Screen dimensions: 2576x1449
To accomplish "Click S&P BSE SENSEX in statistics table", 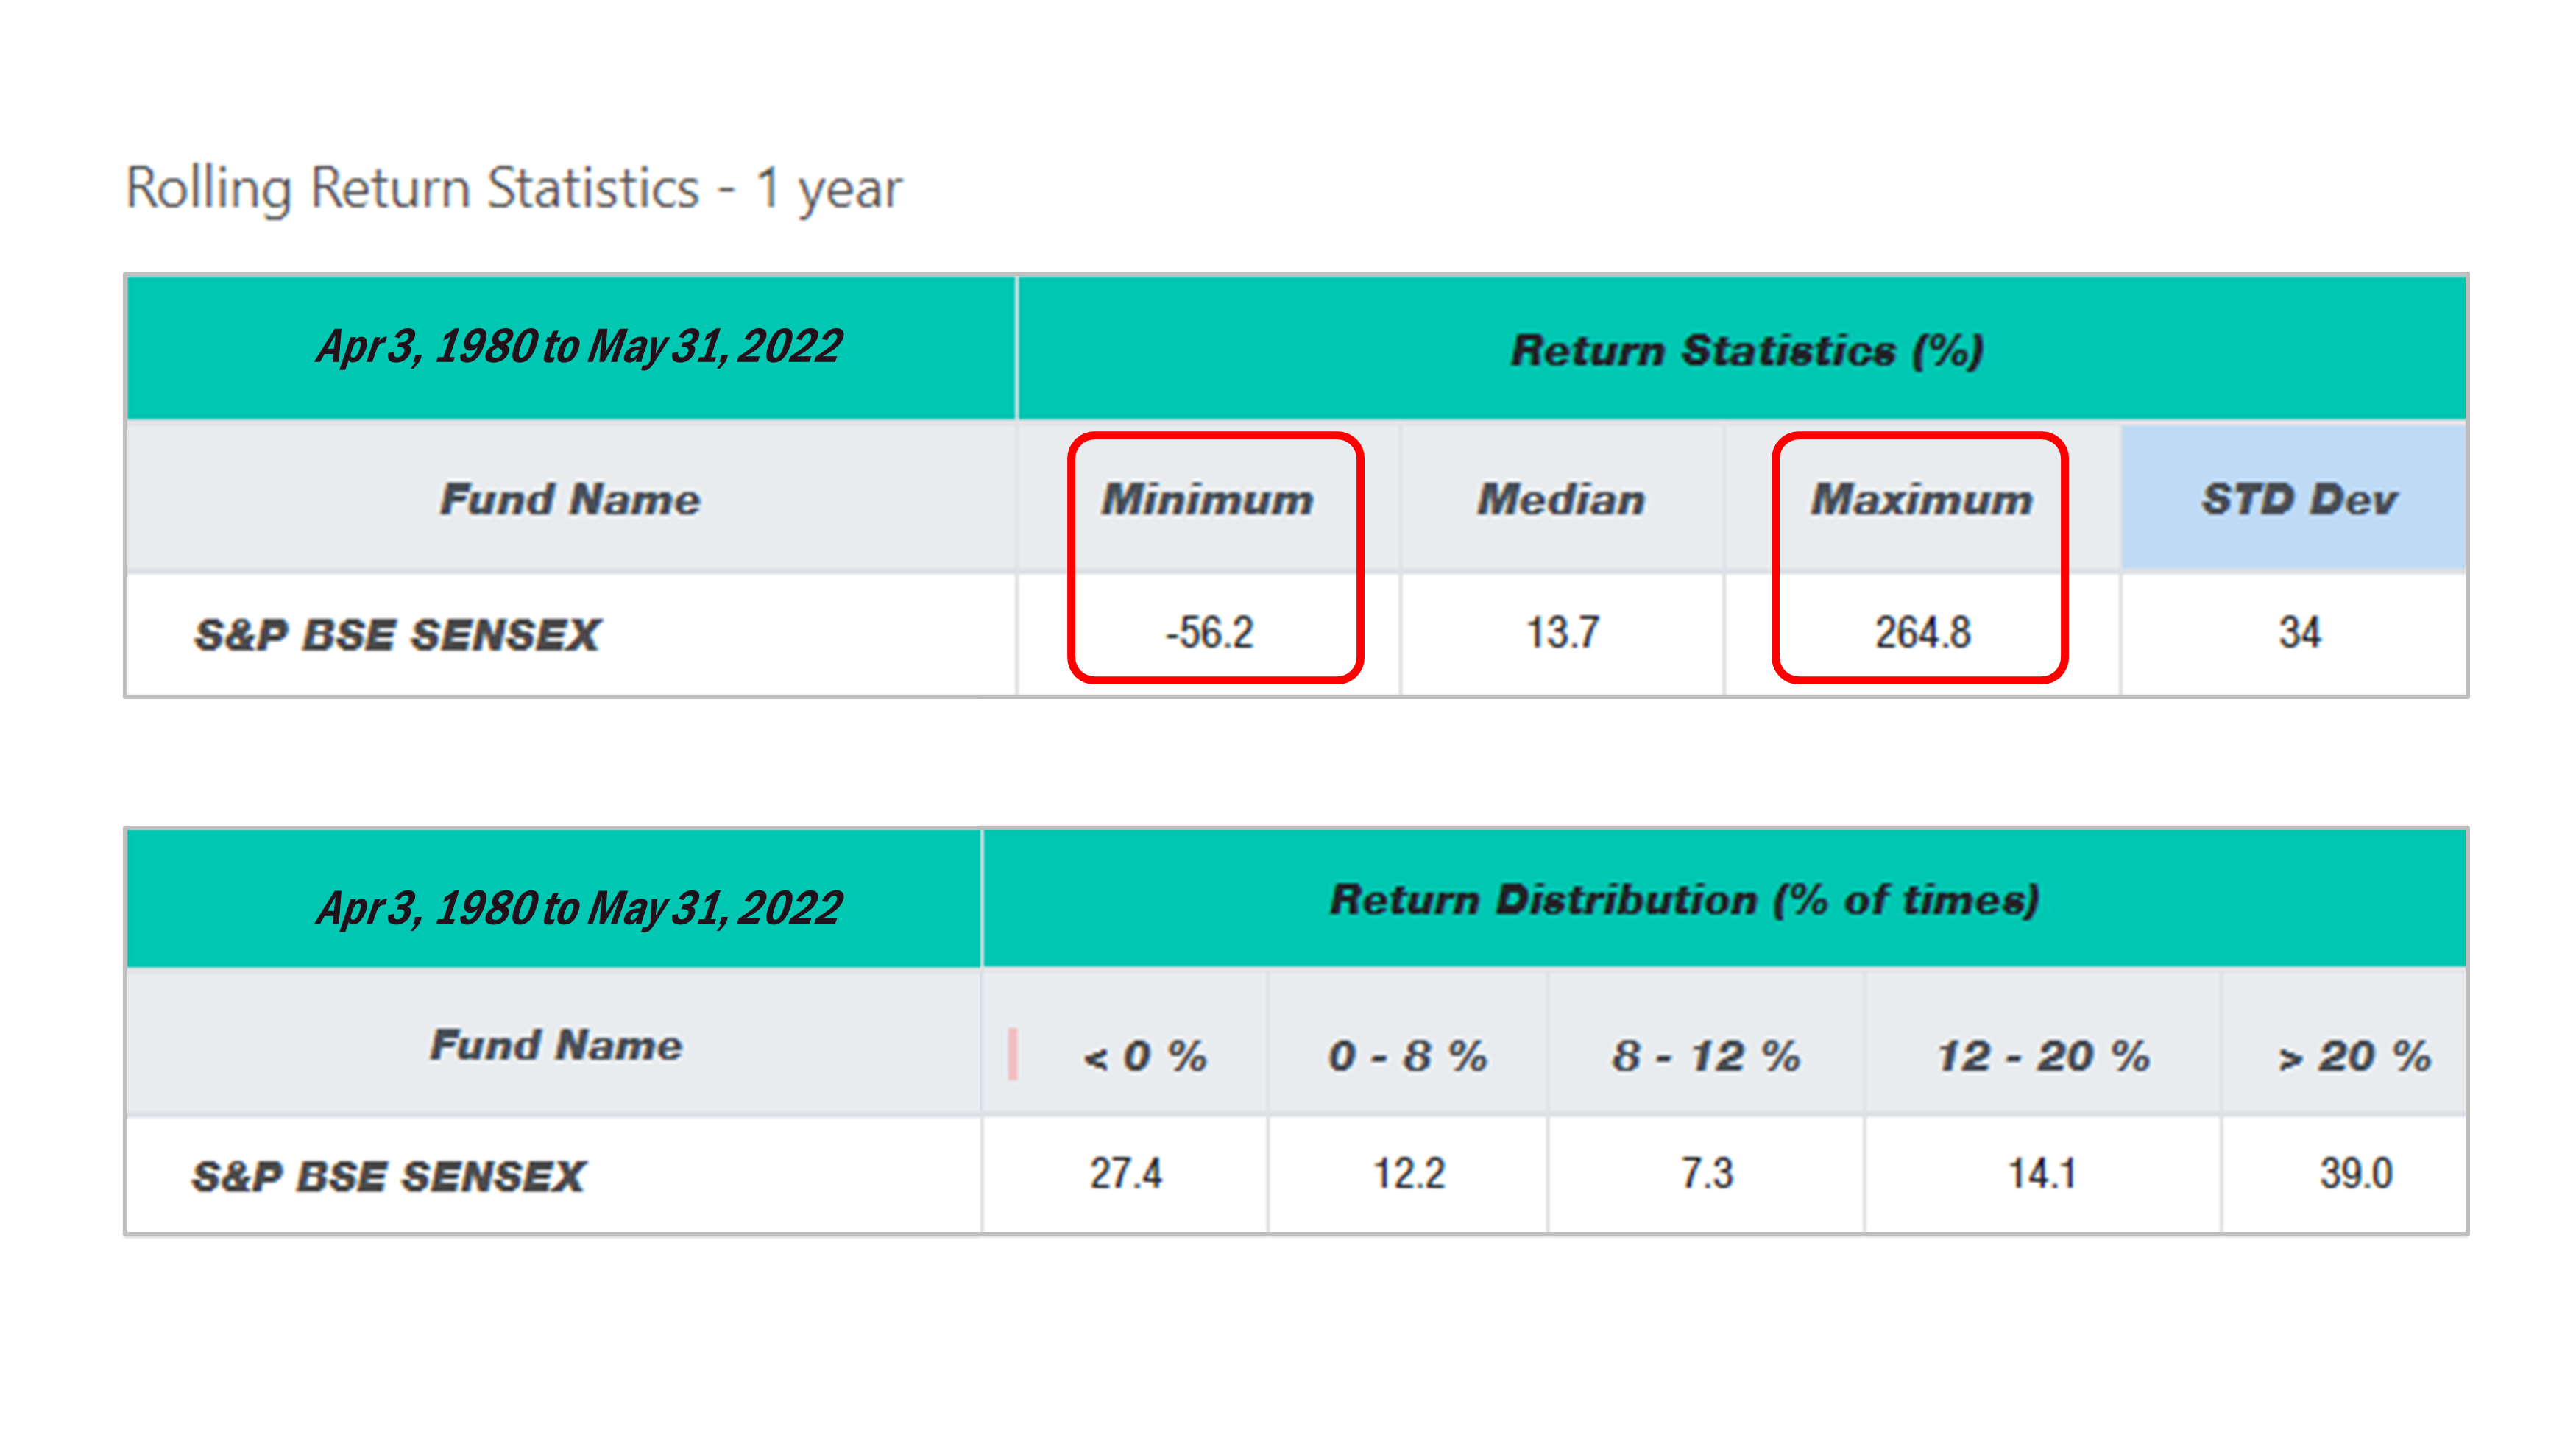I will pos(397,635).
